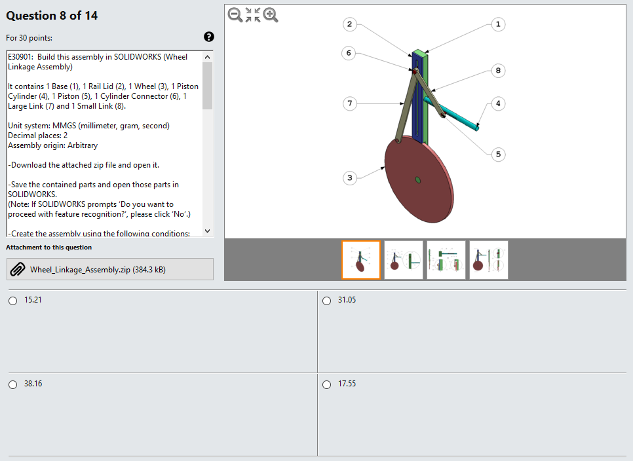This screenshot has width=633, height=461.
Task: Select answer option 31.05
Action: tap(326, 301)
